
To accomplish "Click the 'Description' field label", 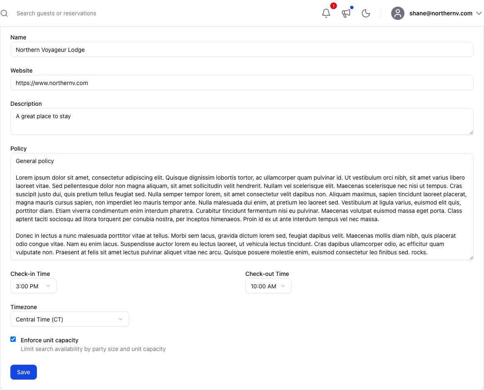I will [26, 104].
